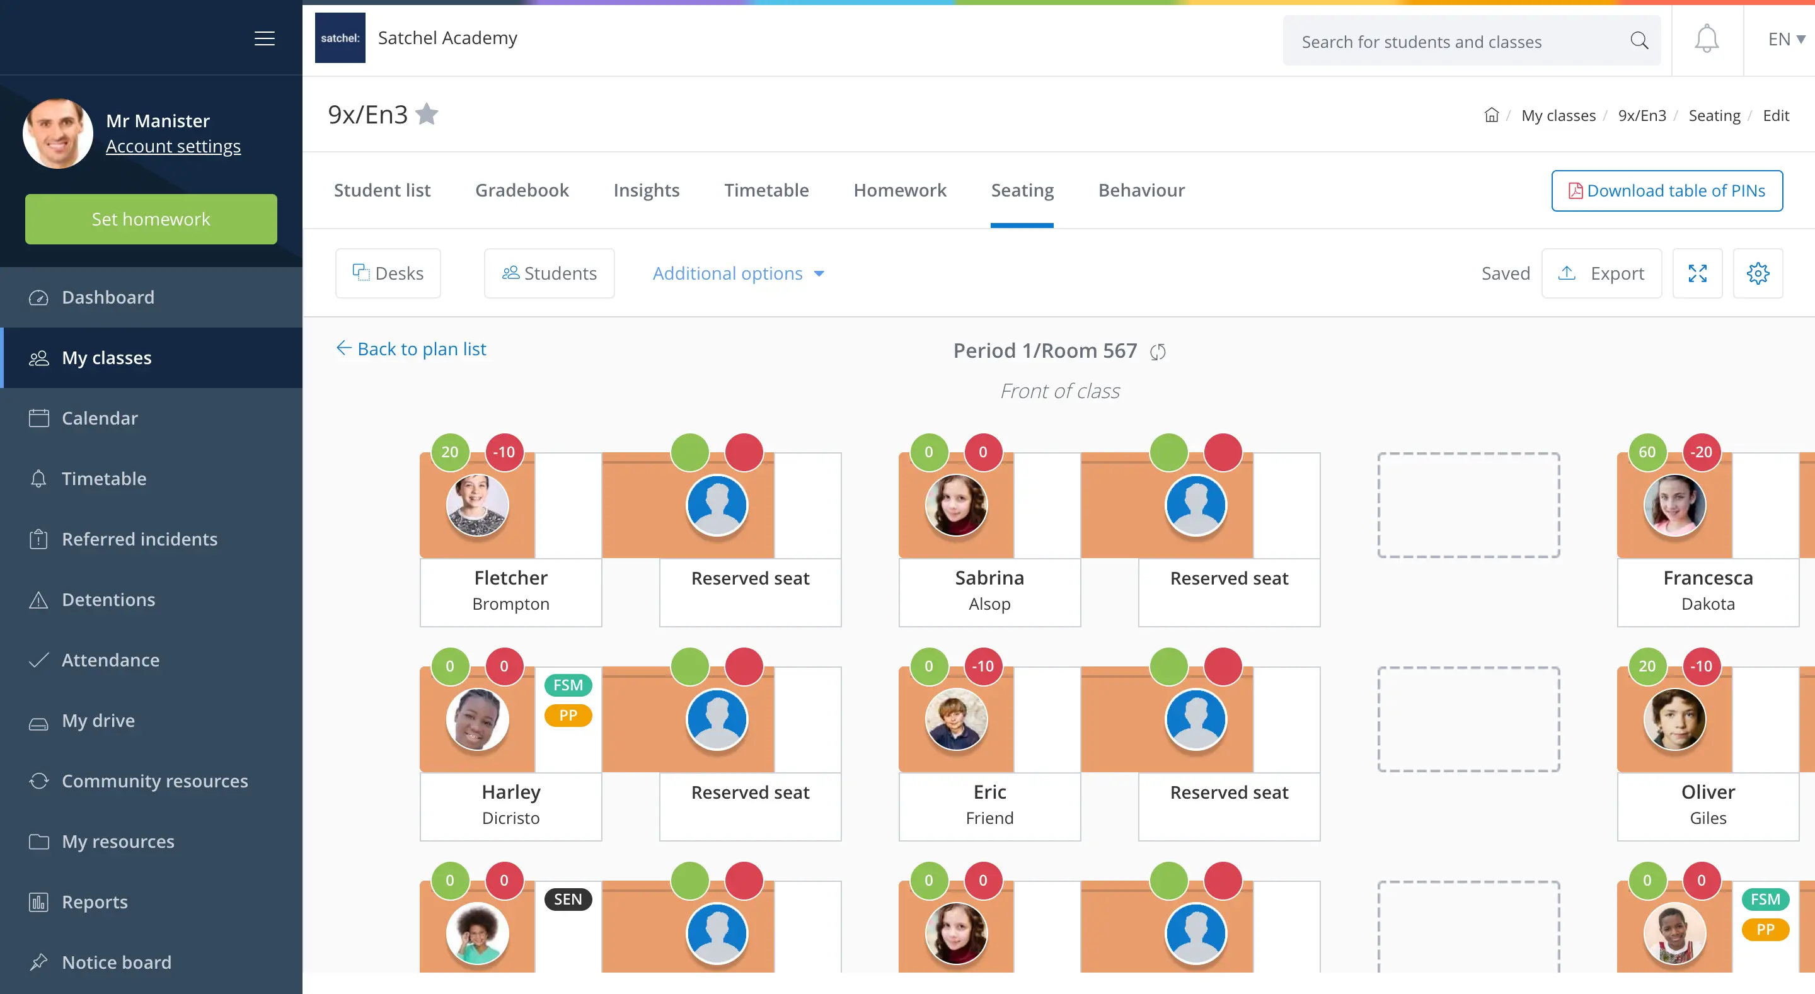Open the Gradebook tab
Image resolution: width=1815 pixels, height=994 pixels.
click(522, 190)
